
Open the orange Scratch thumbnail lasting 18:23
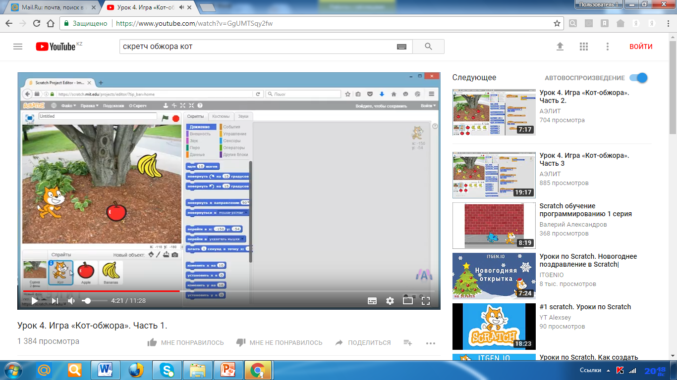point(494,327)
